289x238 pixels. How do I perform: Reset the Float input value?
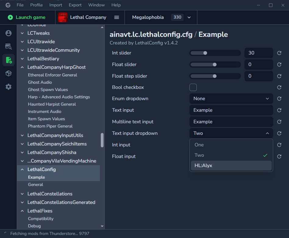[x=279, y=156]
